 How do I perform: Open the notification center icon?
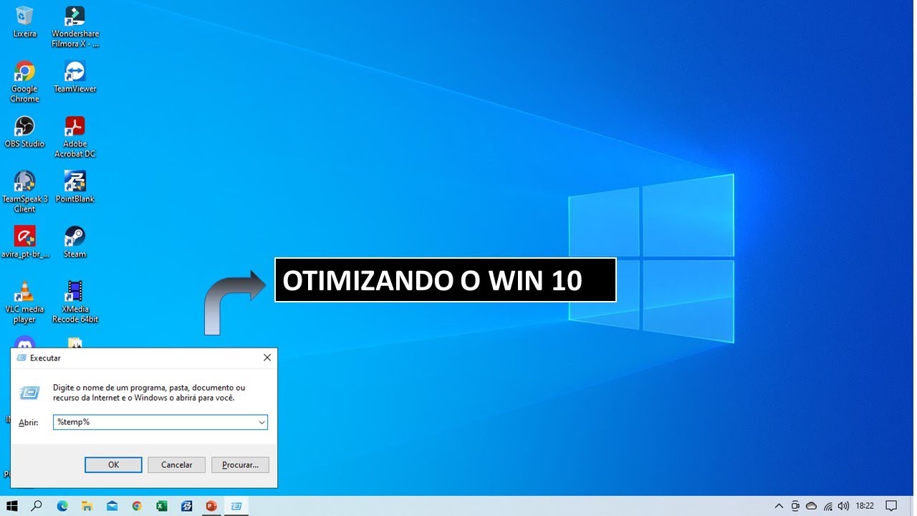point(891,506)
